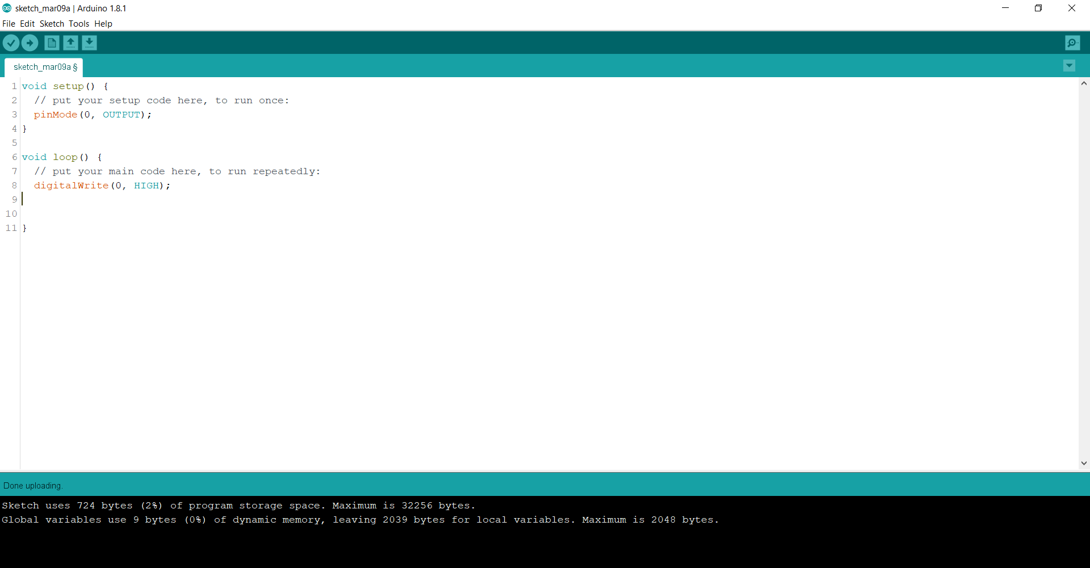The width and height of the screenshot is (1090, 568).
Task: Open the File menu
Action: pos(9,24)
